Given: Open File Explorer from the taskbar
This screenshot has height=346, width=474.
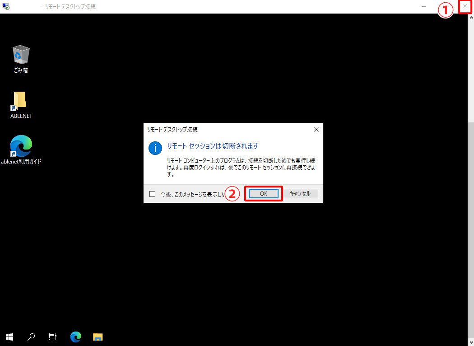Looking at the screenshot, I should [x=98, y=337].
